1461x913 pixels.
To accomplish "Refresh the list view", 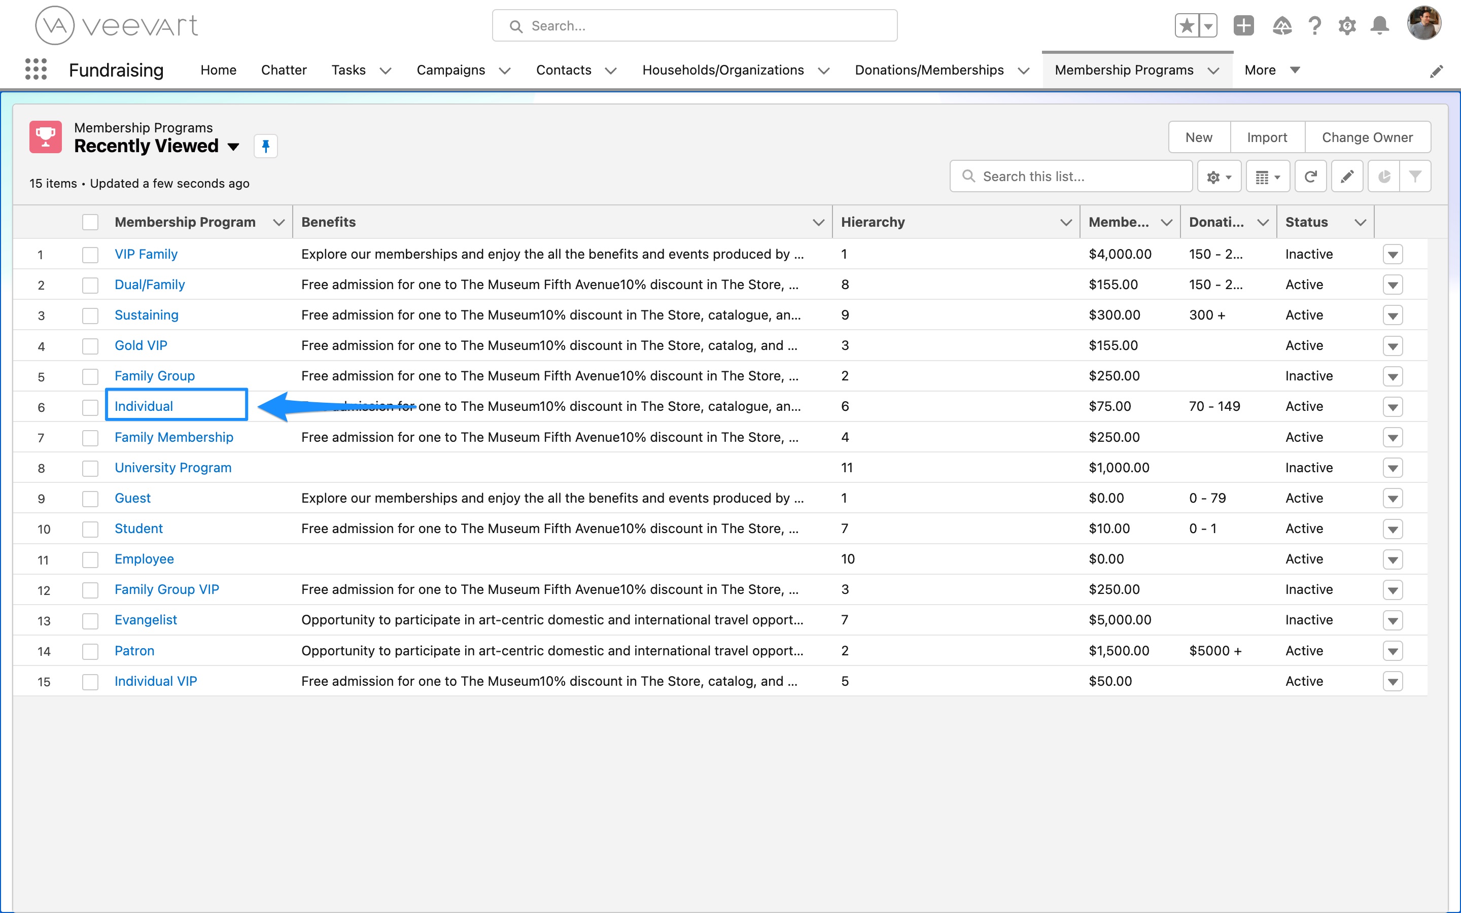I will pyautogui.click(x=1311, y=175).
